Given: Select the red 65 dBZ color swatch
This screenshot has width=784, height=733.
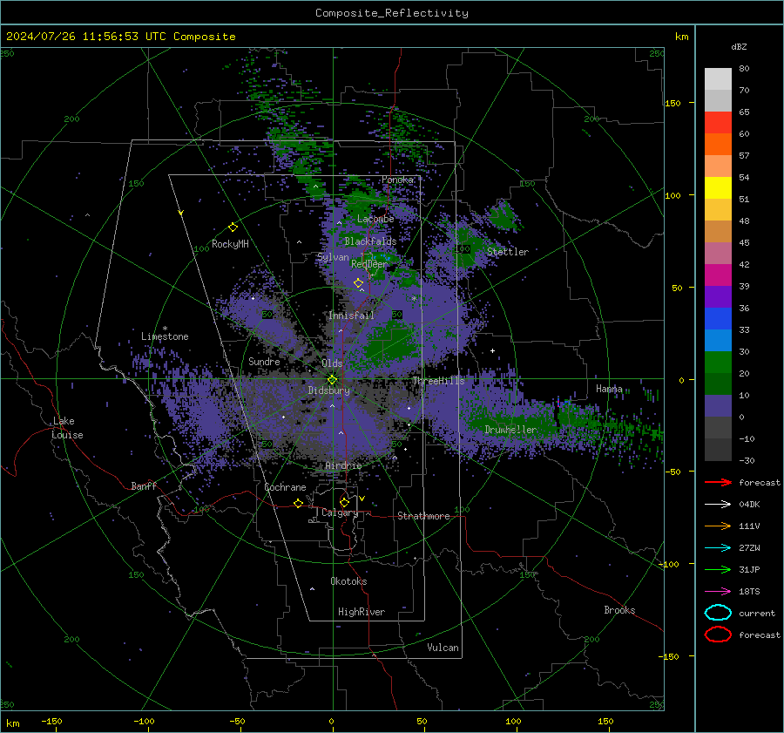Looking at the screenshot, I should pos(718,122).
